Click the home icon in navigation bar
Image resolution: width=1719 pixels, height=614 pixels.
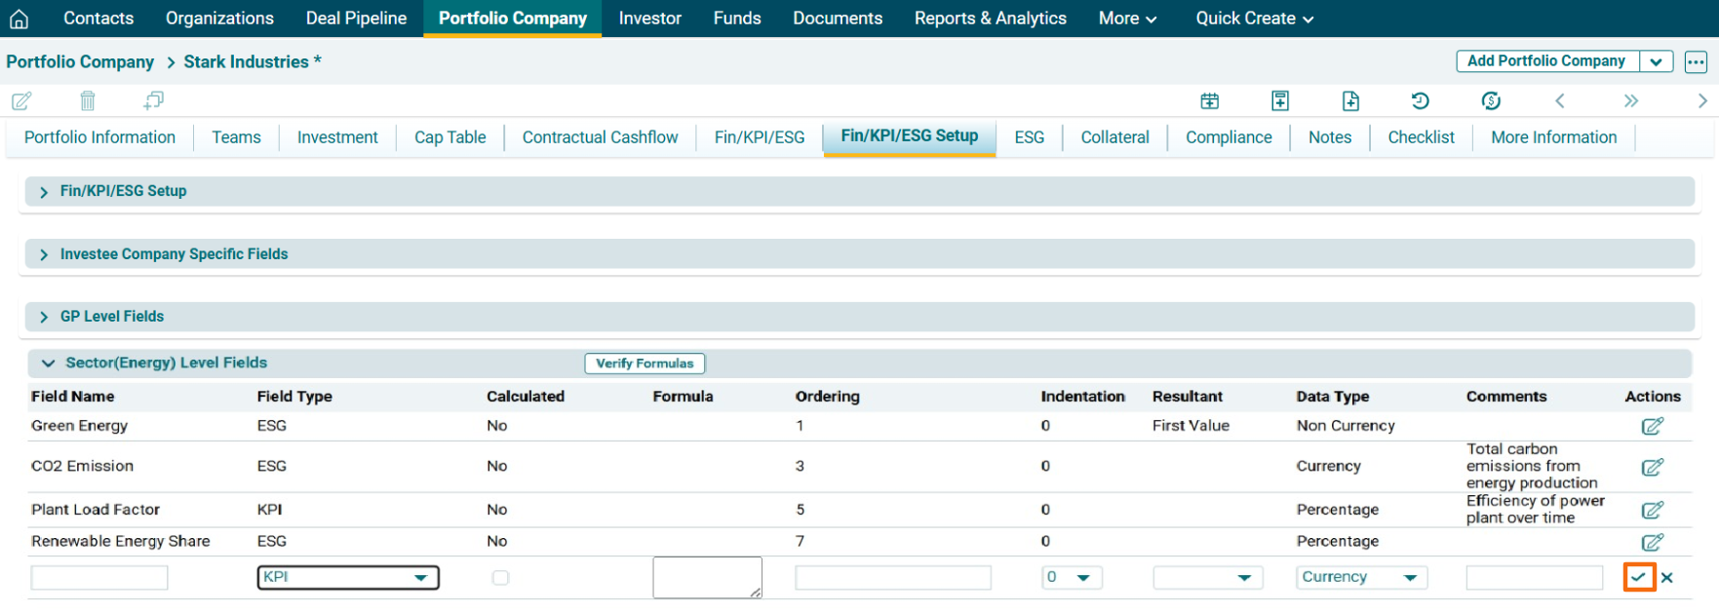[20, 19]
